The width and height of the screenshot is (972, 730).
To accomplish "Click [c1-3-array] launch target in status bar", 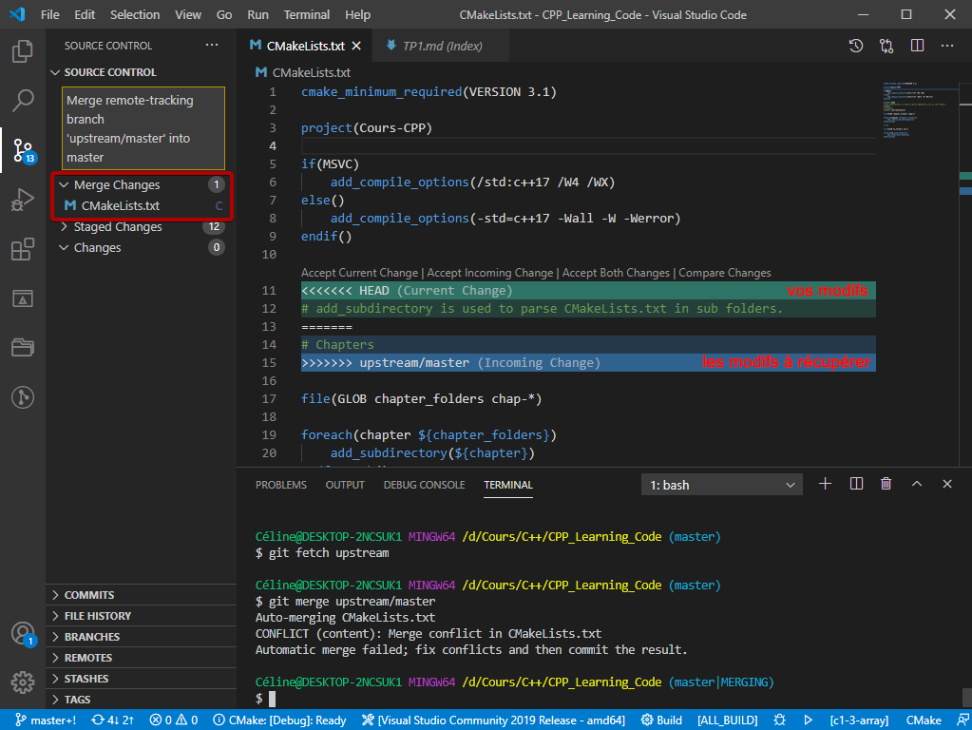I will (859, 720).
